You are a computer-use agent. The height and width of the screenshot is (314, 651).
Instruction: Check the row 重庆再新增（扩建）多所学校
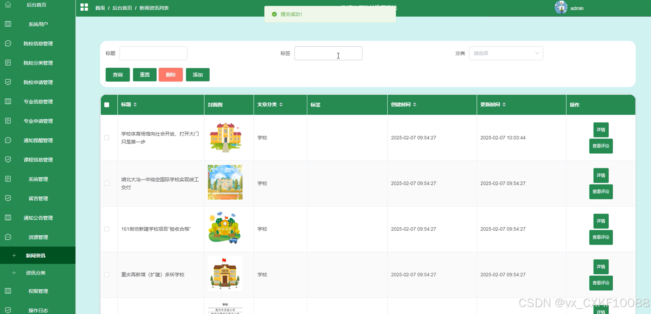point(107,275)
